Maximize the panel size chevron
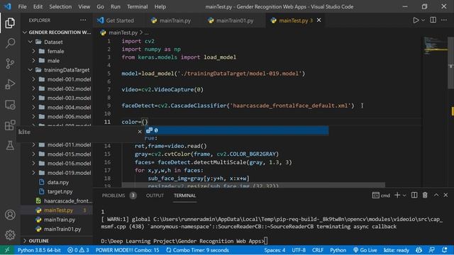This screenshot has height=255, width=454. pos(436,195)
